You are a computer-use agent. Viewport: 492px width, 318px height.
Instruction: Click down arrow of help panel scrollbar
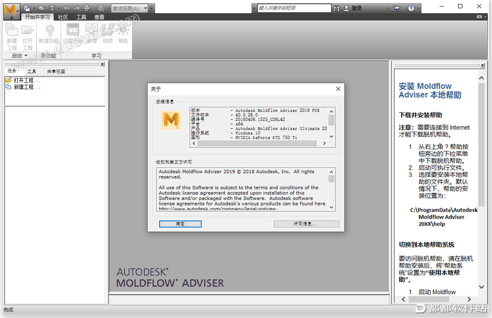tap(481, 287)
